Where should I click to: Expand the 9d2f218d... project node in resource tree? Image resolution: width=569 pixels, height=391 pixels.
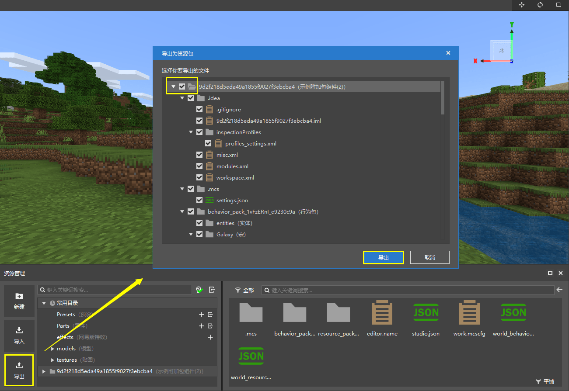pyautogui.click(x=44, y=371)
